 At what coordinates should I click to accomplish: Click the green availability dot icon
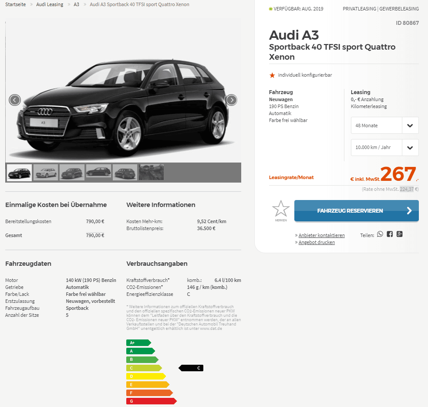click(271, 9)
